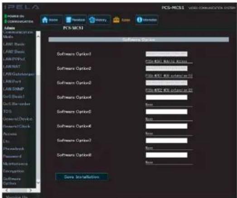The height and width of the screenshot is (198, 237).
Task: Click the sidebar scrollbar up arrow
Action: click(x=38, y=36)
